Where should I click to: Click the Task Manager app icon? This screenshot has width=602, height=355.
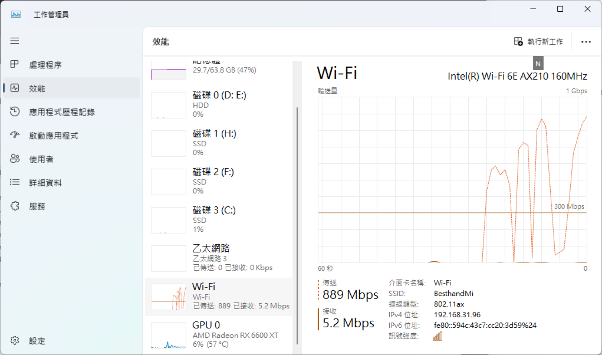click(x=16, y=14)
